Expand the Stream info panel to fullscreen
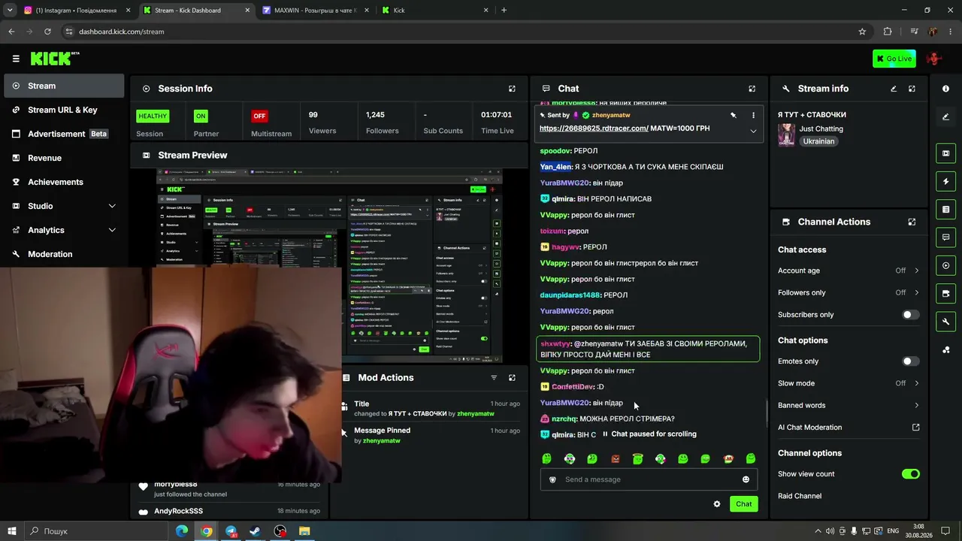This screenshot has height=541, width=962. 912,89
